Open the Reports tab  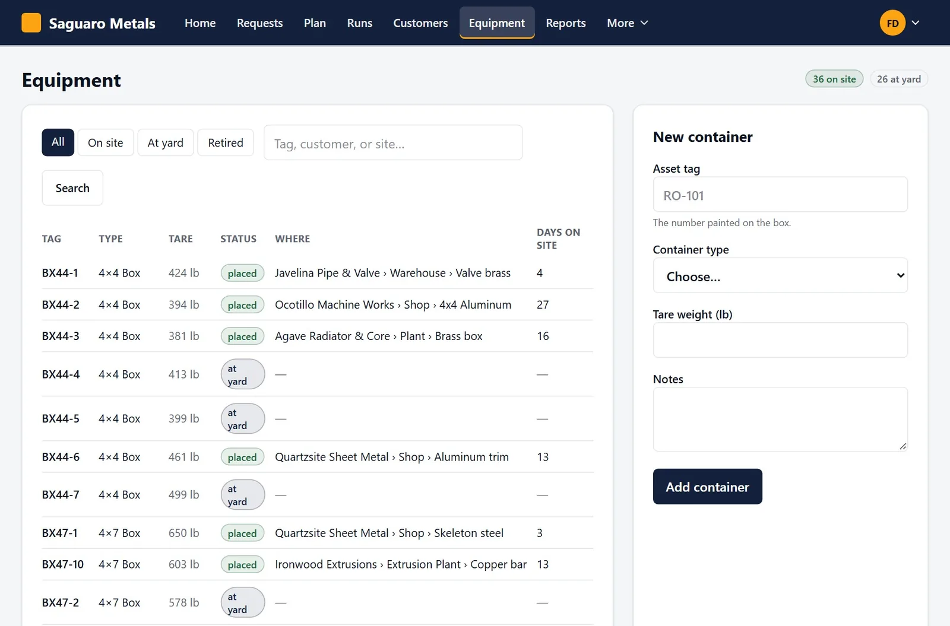(x=566, y=23)
